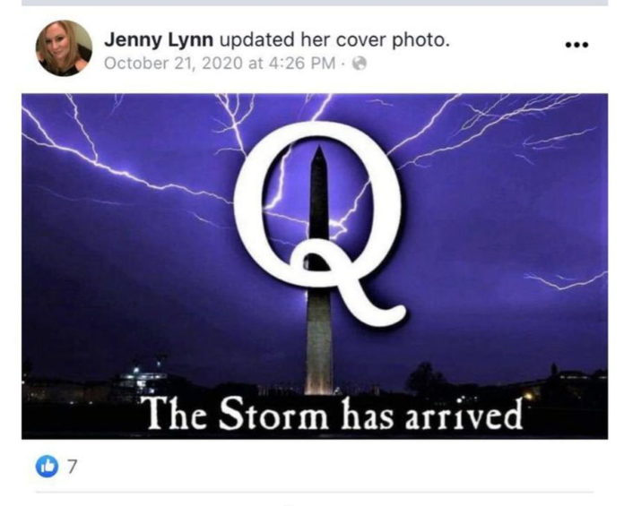Click the lightning streak at the photo's right edge
Image resolution: width=624 pixels, height=506 pixels.
(x=567, y=279)
